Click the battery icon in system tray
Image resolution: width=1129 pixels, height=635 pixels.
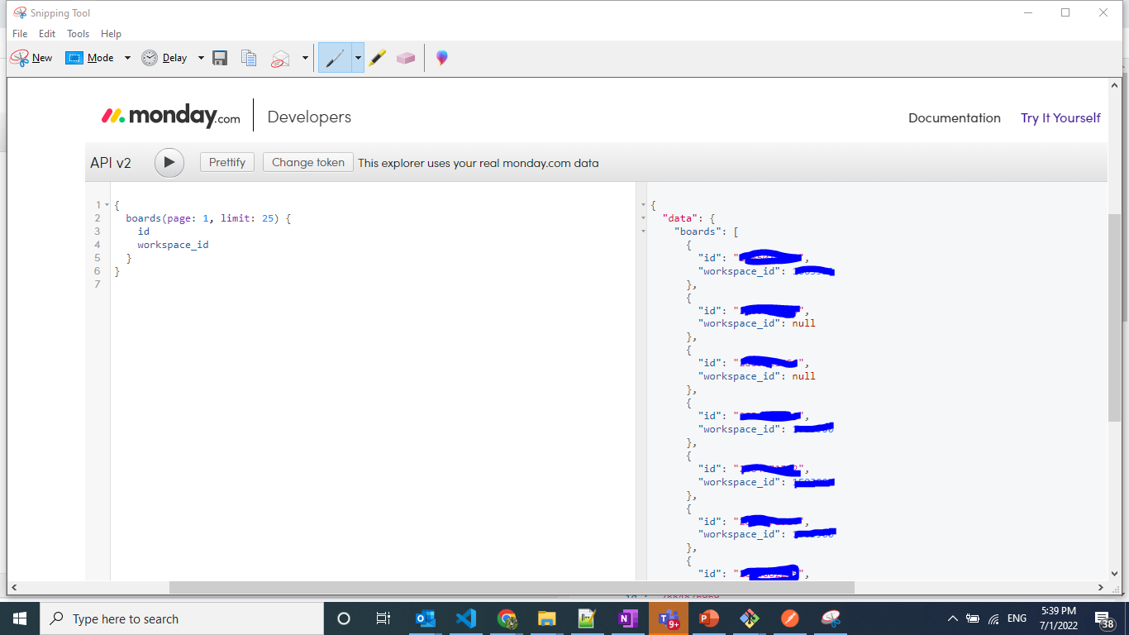click(x=973, y=618)
